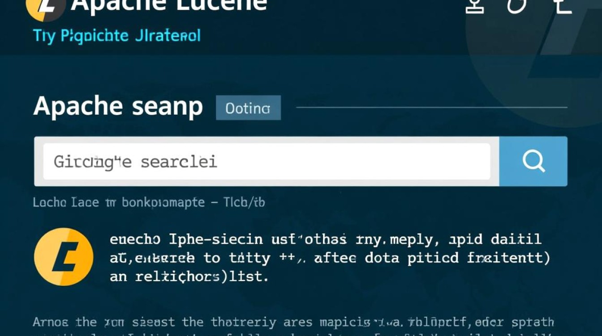The width and height of the screenshot is (602, 336).
Task: Click the L-shaped icon at top right
Action: coord(563,6)
